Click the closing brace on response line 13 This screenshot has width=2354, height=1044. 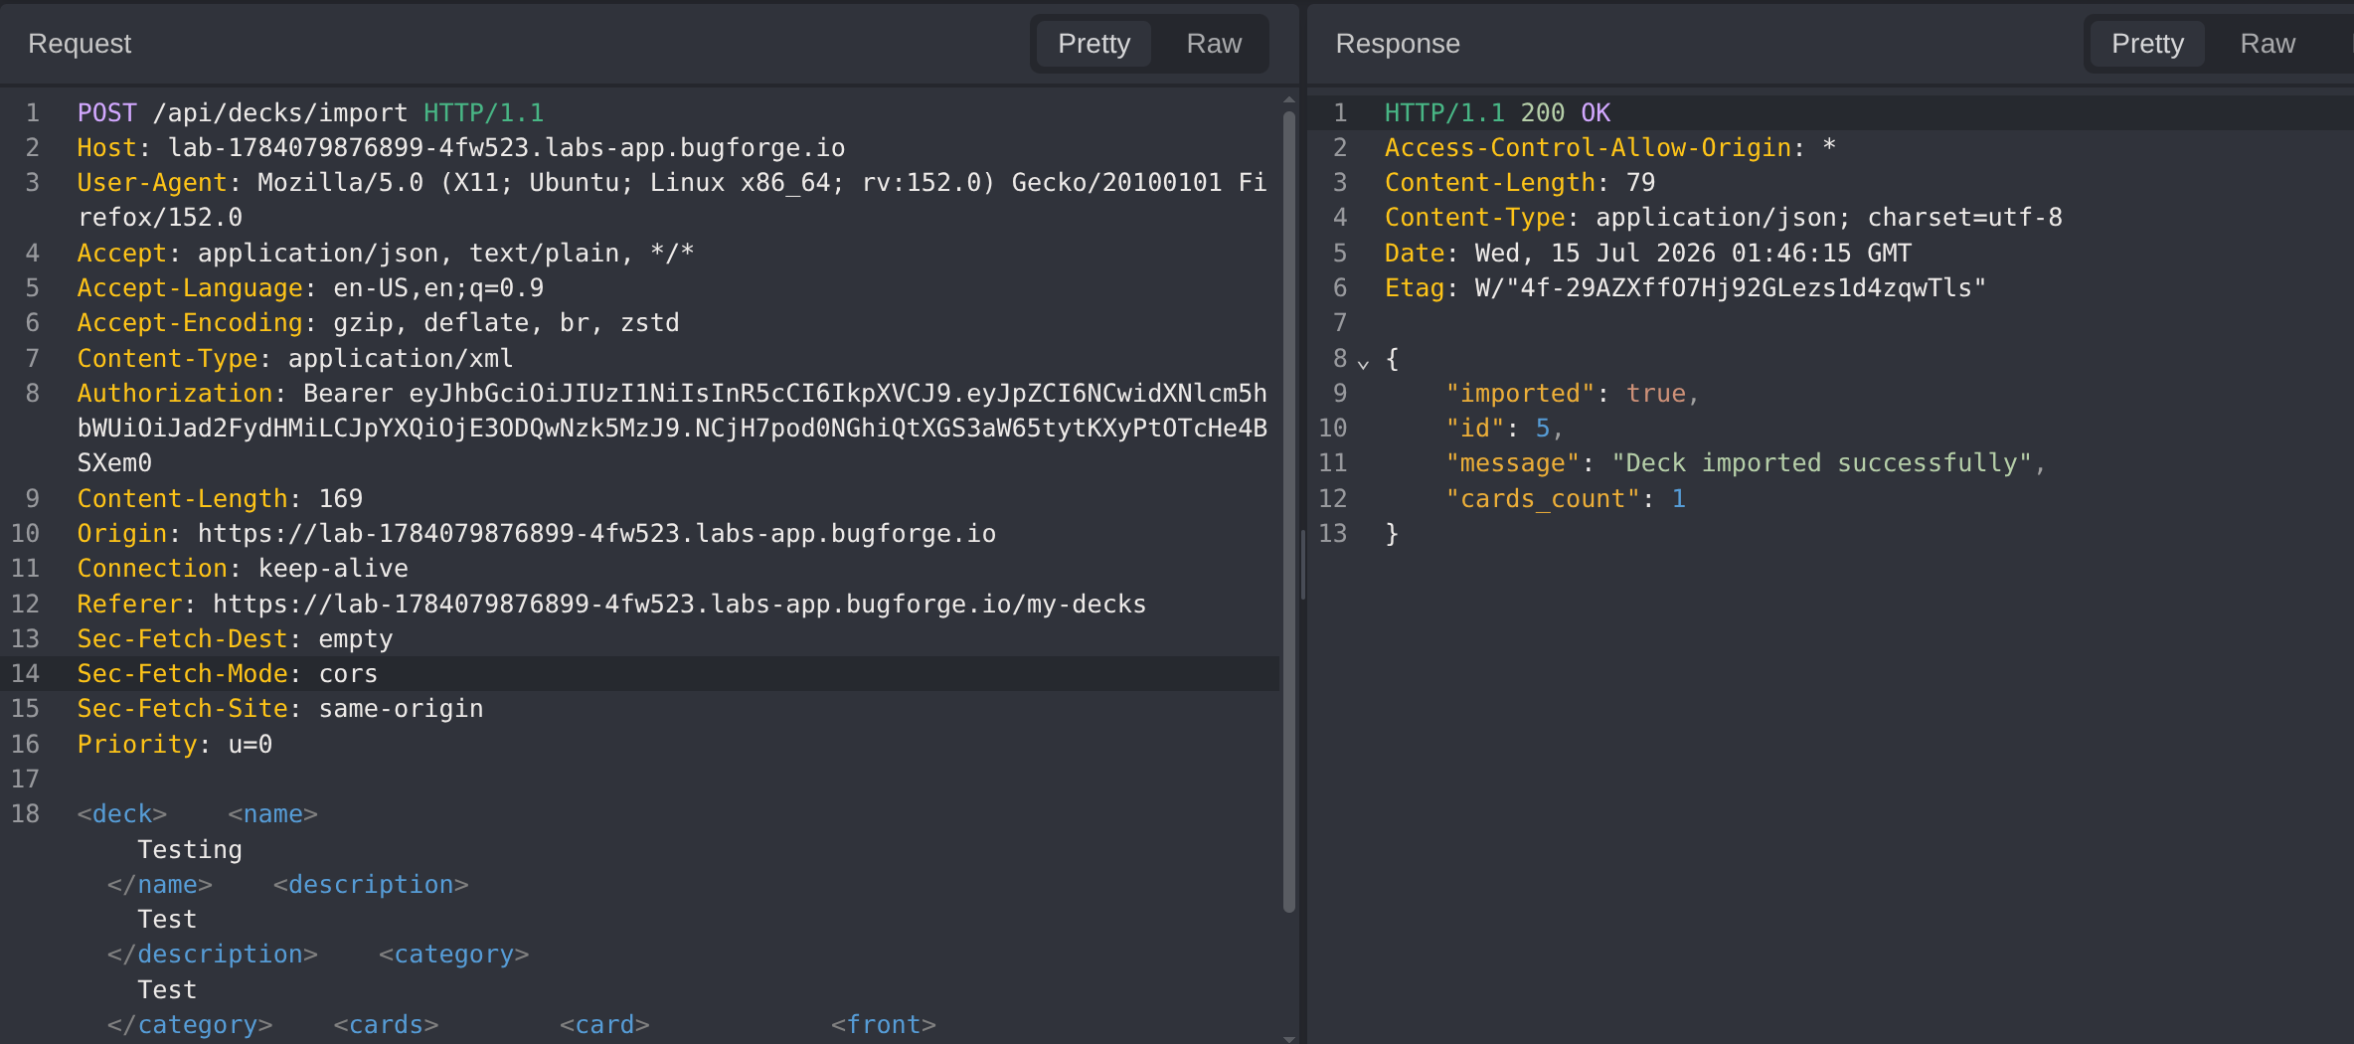tap(1392, 534)
